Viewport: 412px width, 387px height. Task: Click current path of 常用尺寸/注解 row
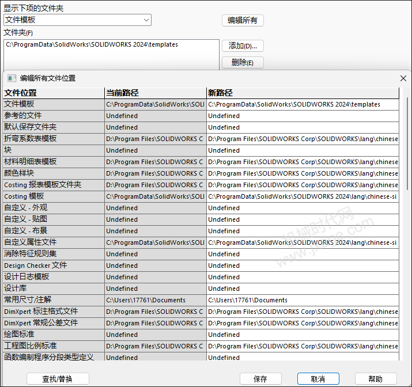156,301
